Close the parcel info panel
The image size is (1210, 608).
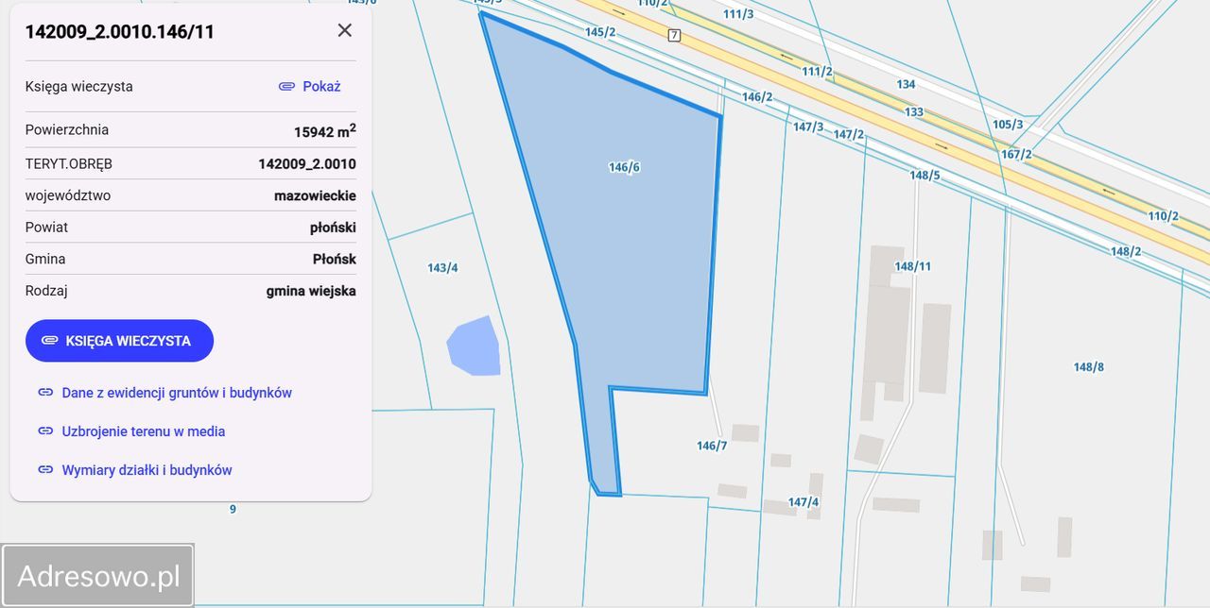pos(344,30)
